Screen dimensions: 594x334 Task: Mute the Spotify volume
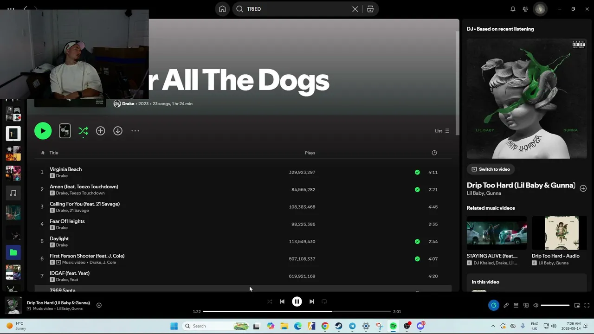536,305
